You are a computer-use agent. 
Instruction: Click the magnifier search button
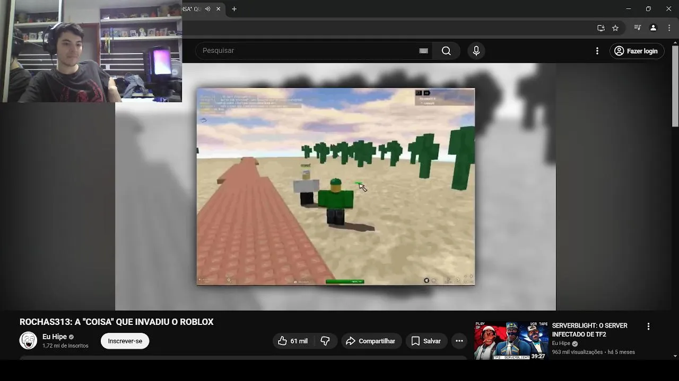446,51
